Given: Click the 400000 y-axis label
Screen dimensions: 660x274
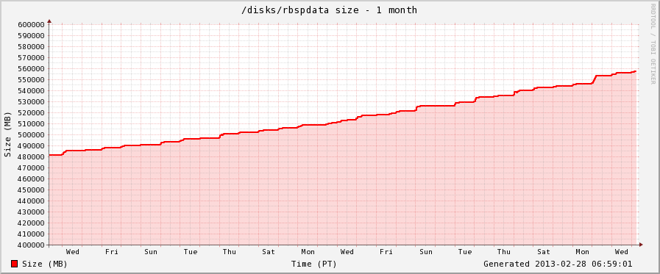Looking at the screenshot, I should 32,245.
